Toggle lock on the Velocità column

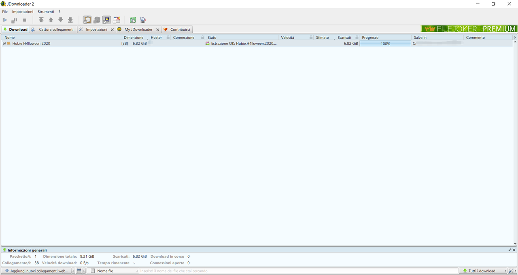[311, 38]
